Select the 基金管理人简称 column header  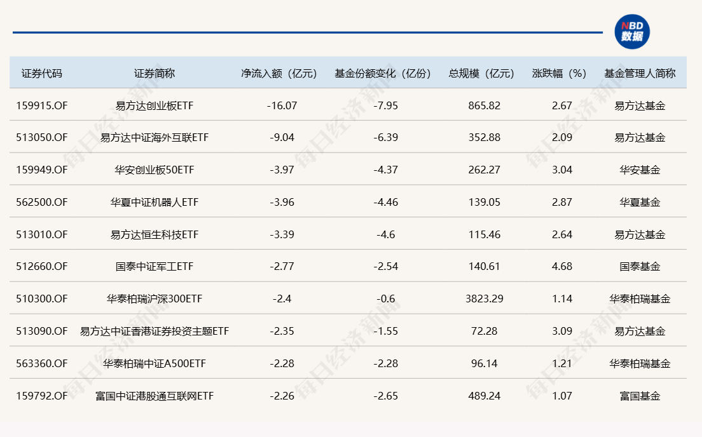tap(640, 73)
